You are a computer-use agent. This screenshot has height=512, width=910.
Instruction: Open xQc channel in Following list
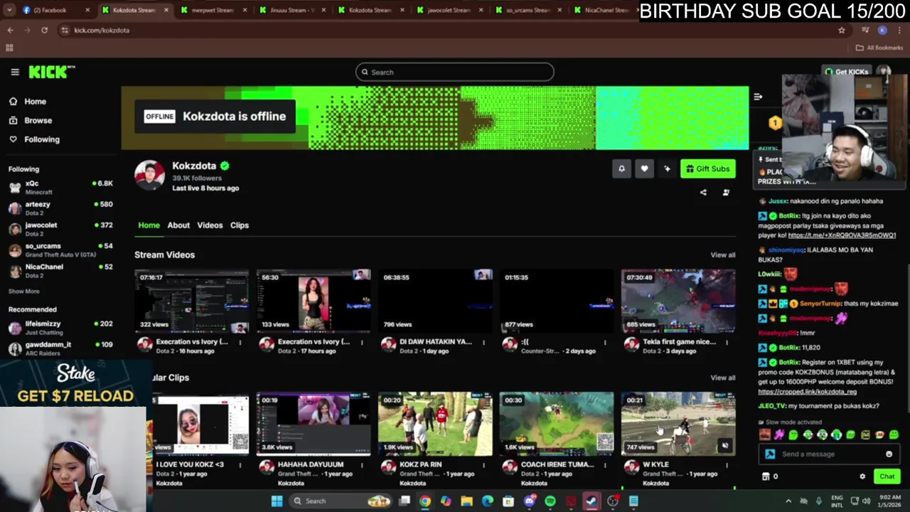(x=60, y=187)
